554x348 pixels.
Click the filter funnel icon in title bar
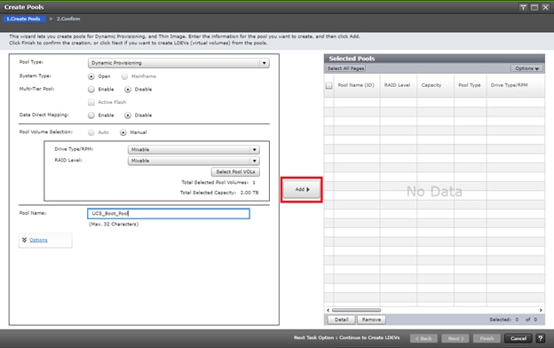(x=523, y=7)
